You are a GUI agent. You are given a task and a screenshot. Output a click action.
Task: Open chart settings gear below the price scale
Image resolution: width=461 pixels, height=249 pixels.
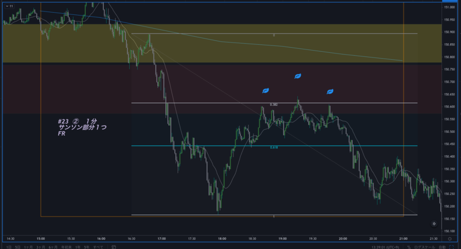(x=449, y=239)
